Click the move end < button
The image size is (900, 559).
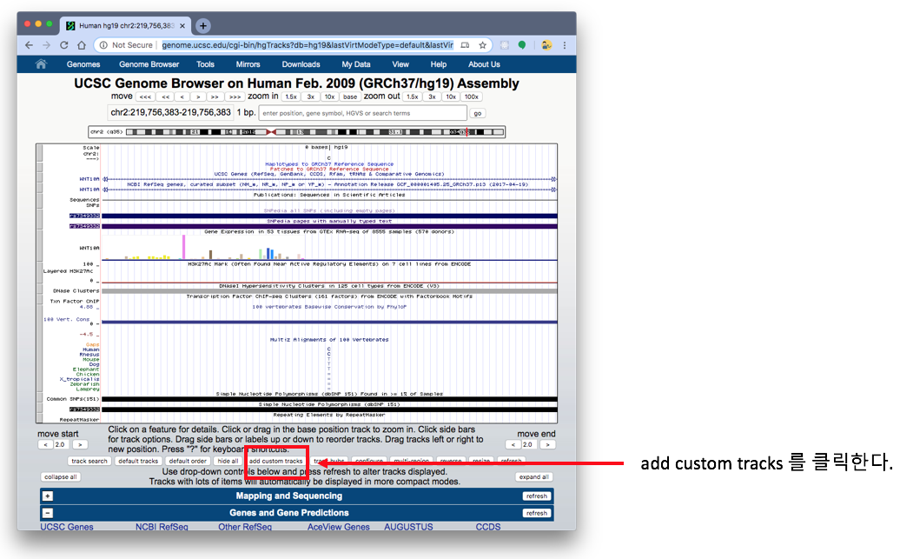click(x=512, y=444)
